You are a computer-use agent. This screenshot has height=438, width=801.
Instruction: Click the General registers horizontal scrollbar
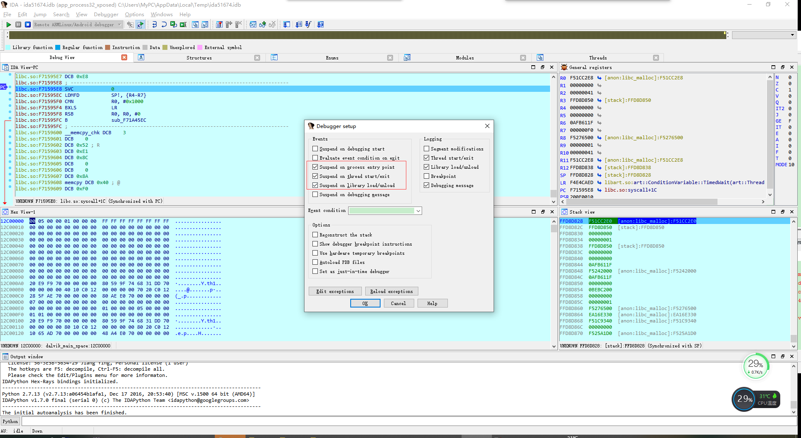(x=663, y=202)
